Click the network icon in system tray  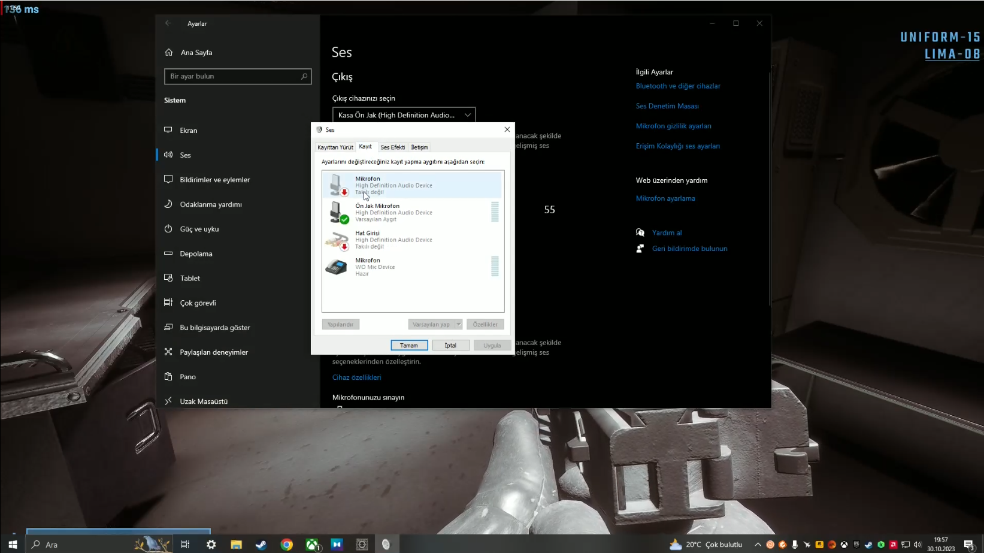click(906, 545)
